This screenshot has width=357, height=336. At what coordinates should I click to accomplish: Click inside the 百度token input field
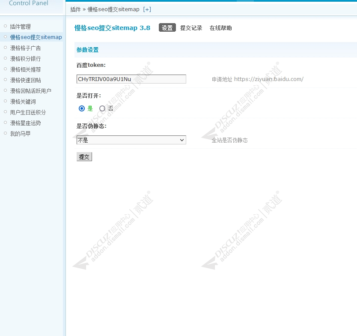coord(131,79)
